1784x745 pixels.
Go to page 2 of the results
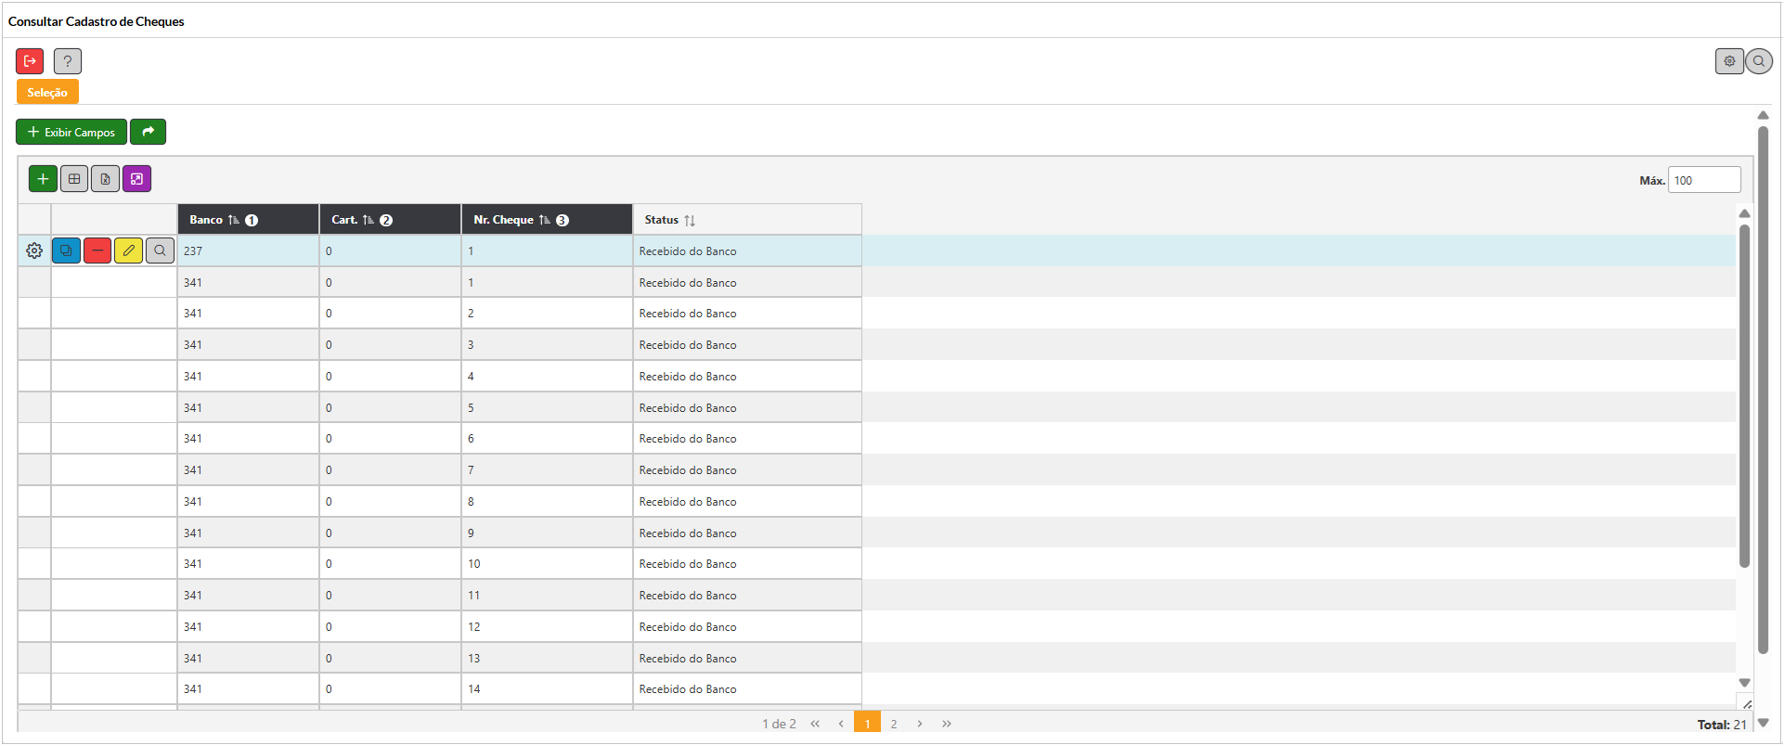pos(894,724)
